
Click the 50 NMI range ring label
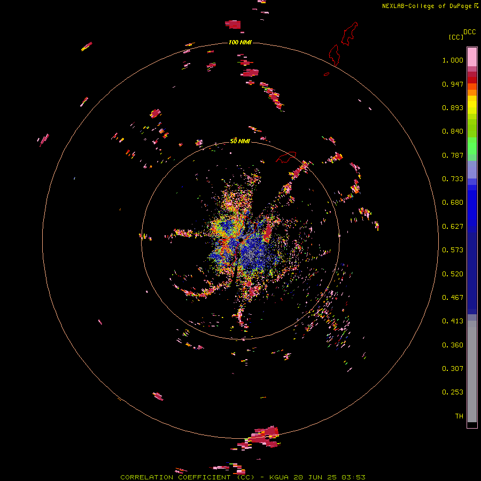tap(240, 141)
